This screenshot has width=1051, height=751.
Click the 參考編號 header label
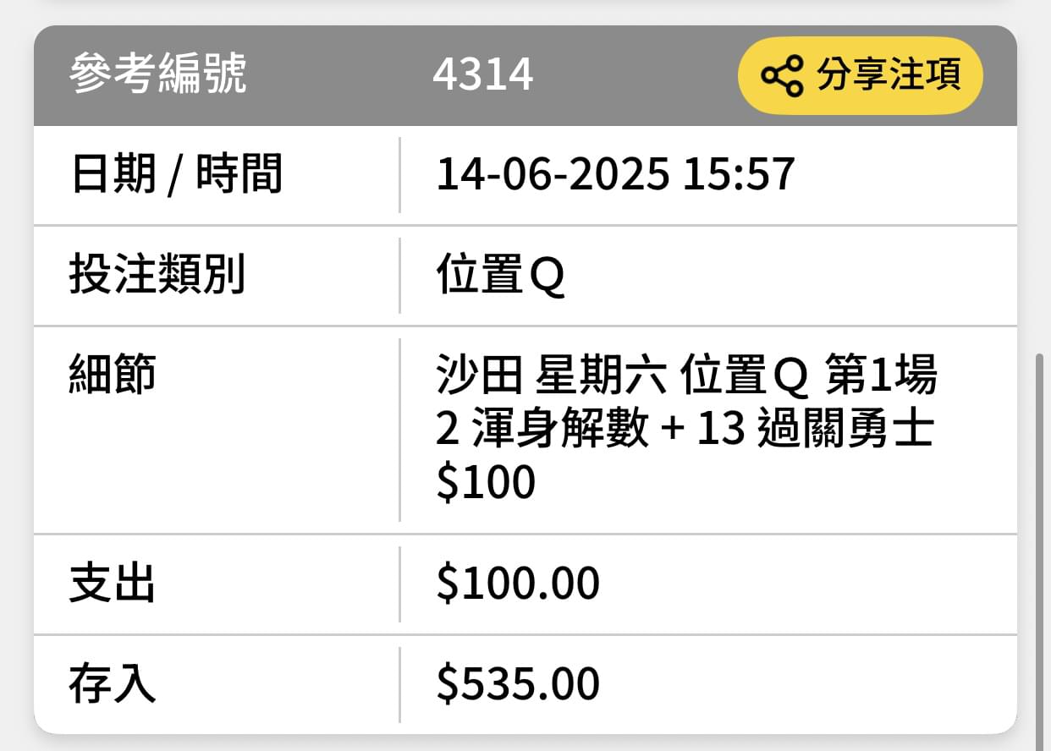pyautogui.click(x=158, y=74)
